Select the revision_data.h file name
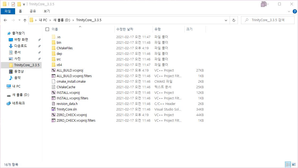 tap(67, 104)
